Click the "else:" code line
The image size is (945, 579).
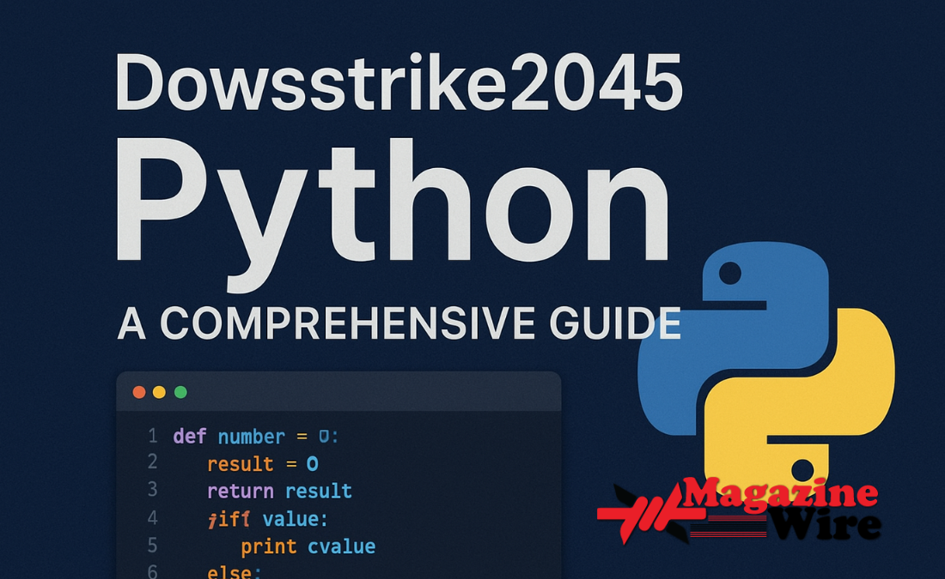(235, 572)
